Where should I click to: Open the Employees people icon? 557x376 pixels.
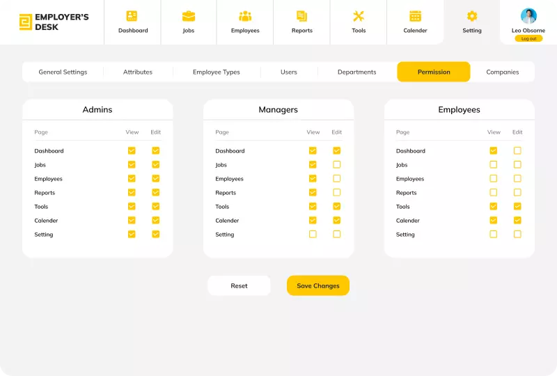[245, 16]
